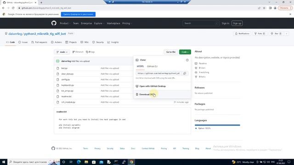Open Task View from the taskbar
The width and height of the screenshot is (294, 165).
[x=71, y=162]
